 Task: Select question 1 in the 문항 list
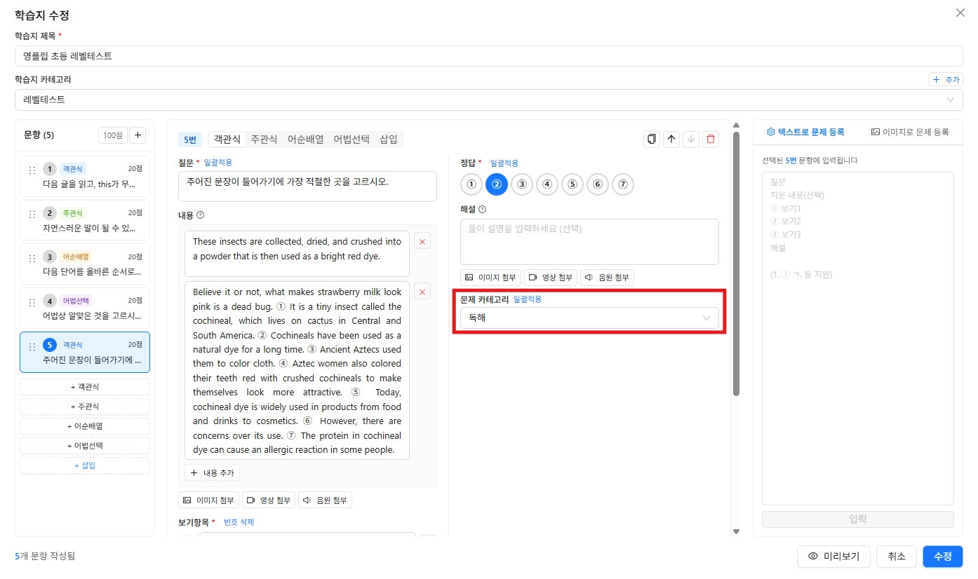(x=85, y=177)
